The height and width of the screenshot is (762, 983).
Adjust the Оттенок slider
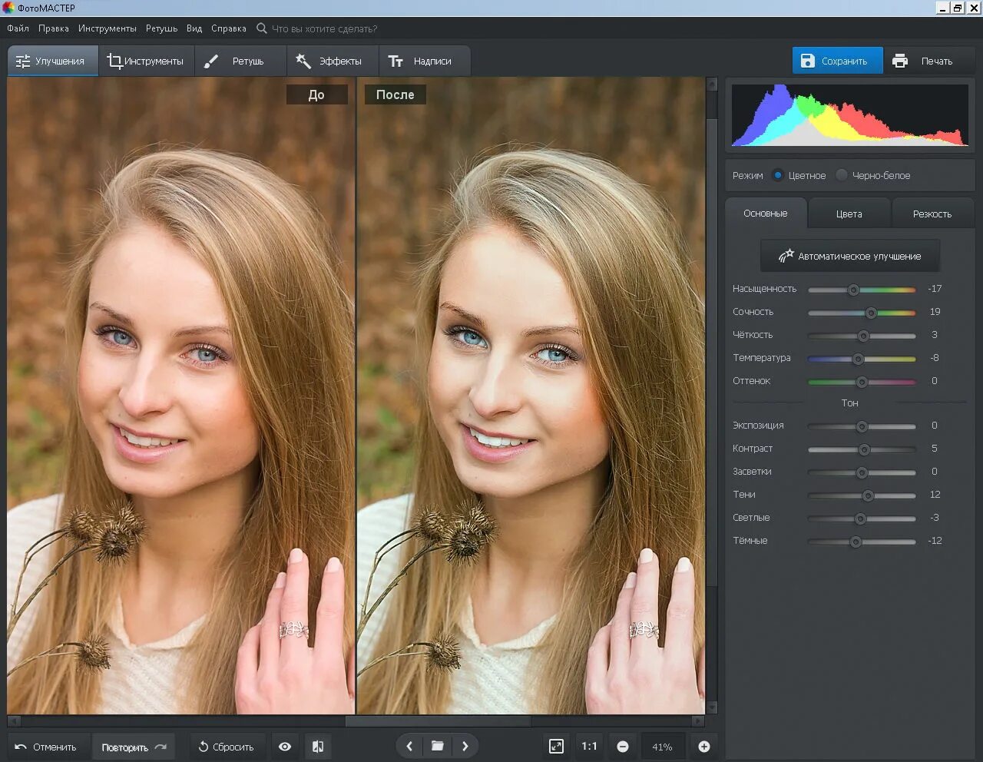(x=862, y=382)
